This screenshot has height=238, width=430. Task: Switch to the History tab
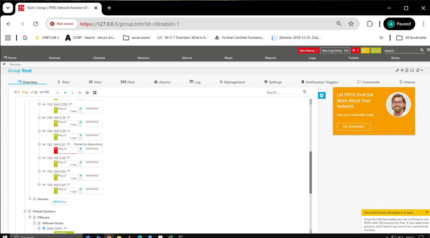click(x=407, y=82)
